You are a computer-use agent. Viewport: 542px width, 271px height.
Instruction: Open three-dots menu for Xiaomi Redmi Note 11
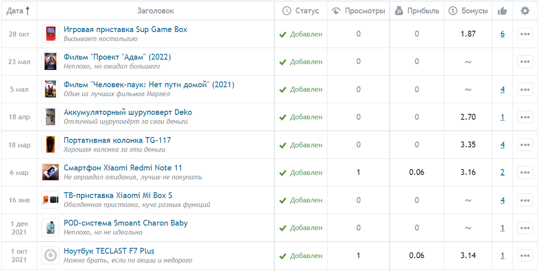pyautogui.click(x=525, y=172)
